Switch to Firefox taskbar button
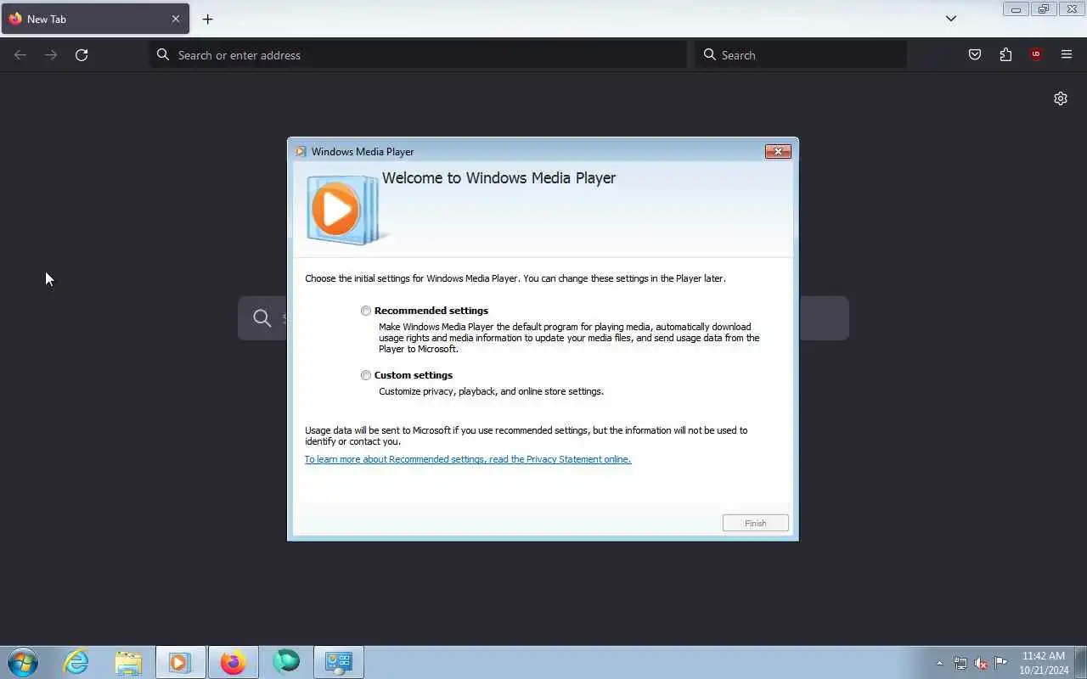Screen dimensions: 1087x679 [233, 662]
